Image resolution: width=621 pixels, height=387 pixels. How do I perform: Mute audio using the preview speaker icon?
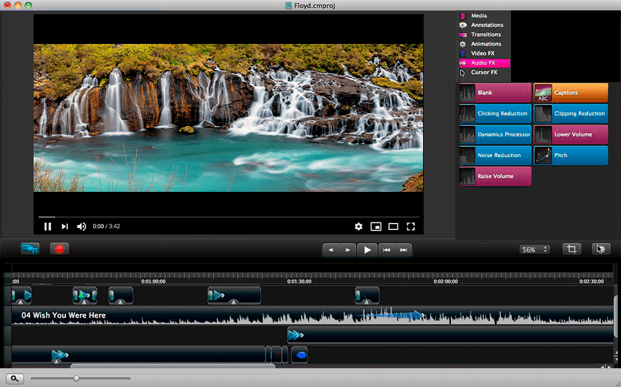[80, 226]
